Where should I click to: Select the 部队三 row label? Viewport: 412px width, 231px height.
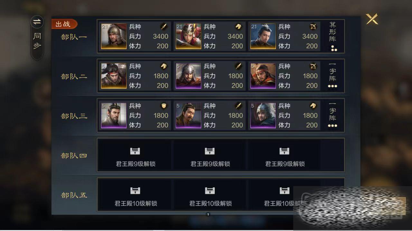click(x=74, y=116)
